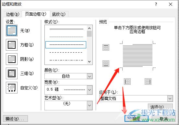
Task: Select the 无(N) no-border setting icon
Action: click(12, 31)
